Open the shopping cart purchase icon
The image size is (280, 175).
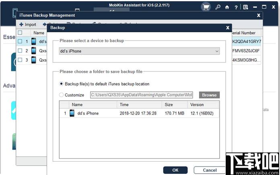point(206,7)
